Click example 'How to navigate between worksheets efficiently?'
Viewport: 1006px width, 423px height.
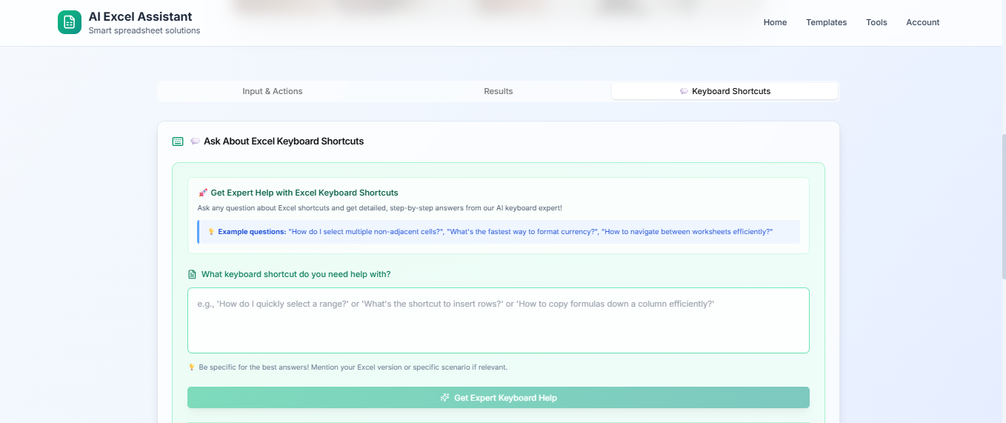687,232
